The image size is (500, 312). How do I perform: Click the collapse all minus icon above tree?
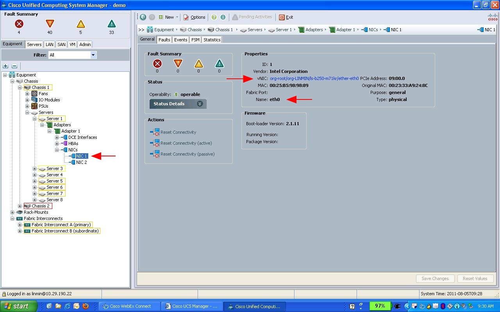[x=14, y=66]
